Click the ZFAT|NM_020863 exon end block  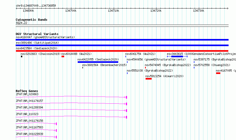(x=126, y=97)
